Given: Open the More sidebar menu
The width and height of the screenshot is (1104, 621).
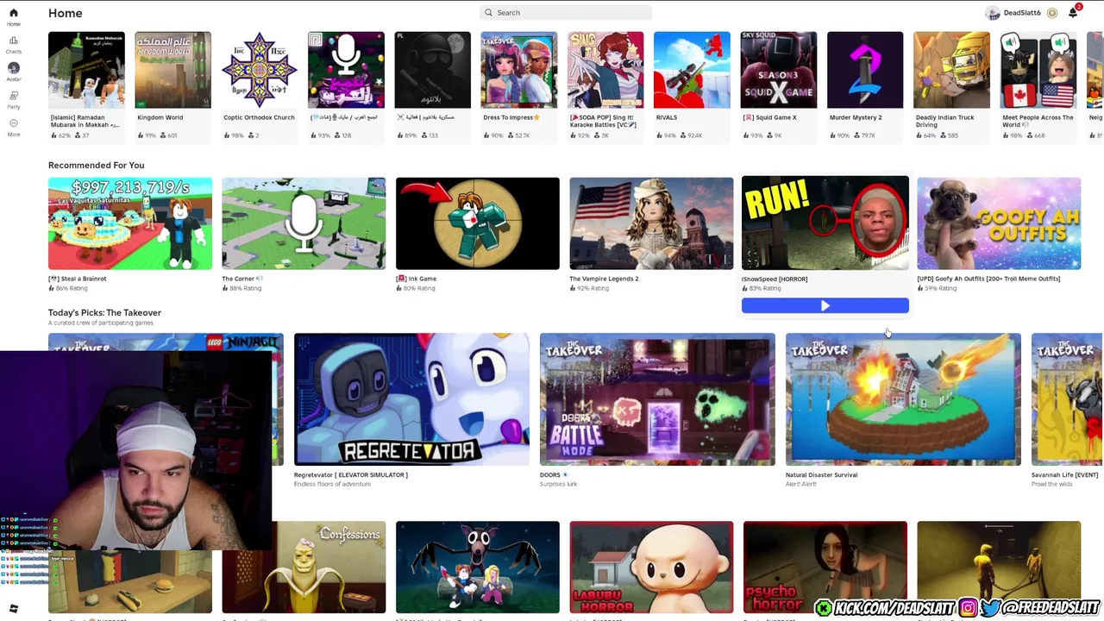Looking at the screenshot, I should [13, 127].
